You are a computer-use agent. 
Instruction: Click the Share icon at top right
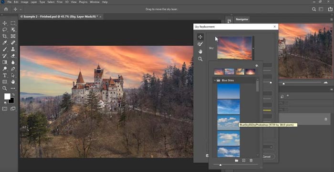point(330,9)
